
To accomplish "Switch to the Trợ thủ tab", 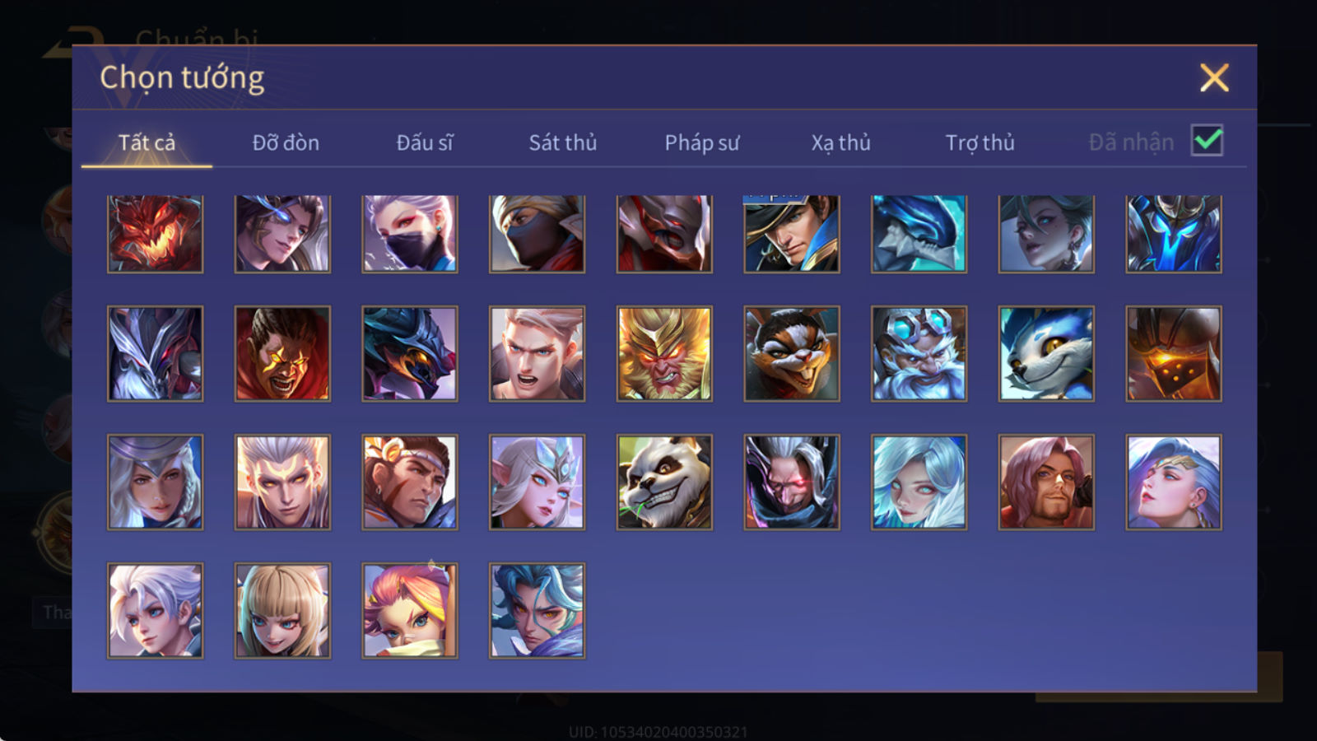I will 980,142.
